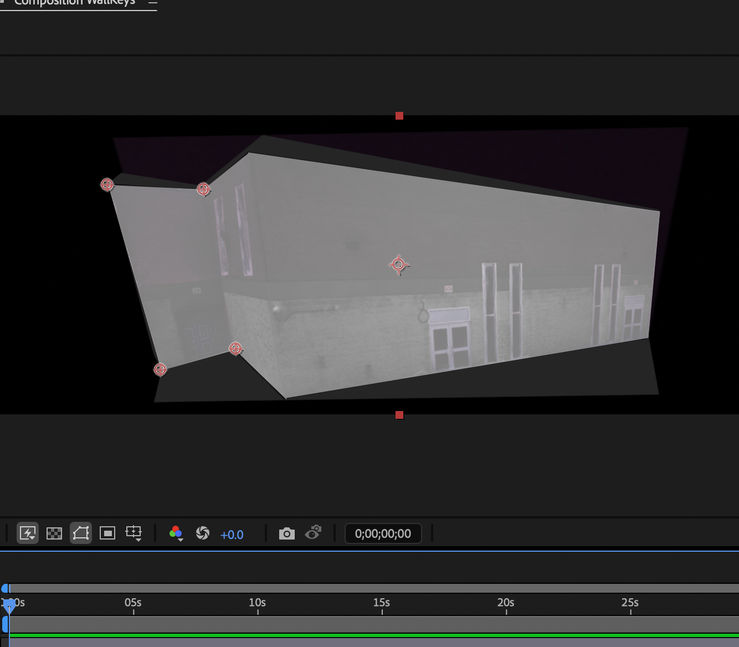Click the 0;00;00;00 timecode field

[x=383, y=533]
